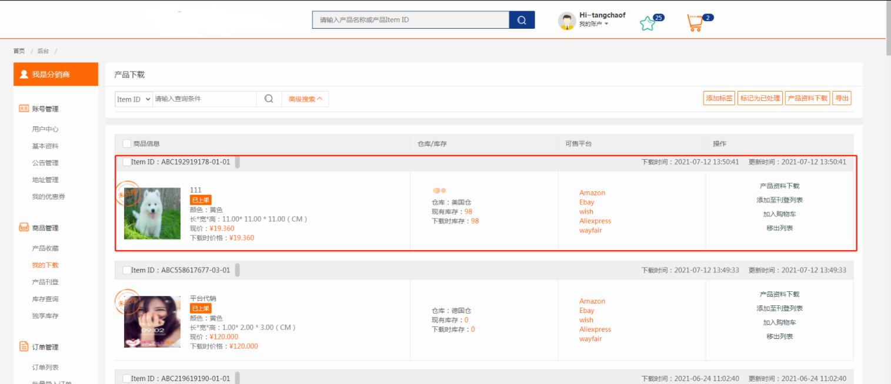
Task: Click the distributor person icon in orange banner
Action: [24, 75]
